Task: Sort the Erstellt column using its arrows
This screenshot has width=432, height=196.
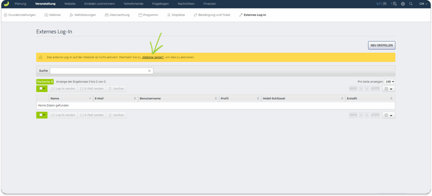Action: tap(391, 98)
